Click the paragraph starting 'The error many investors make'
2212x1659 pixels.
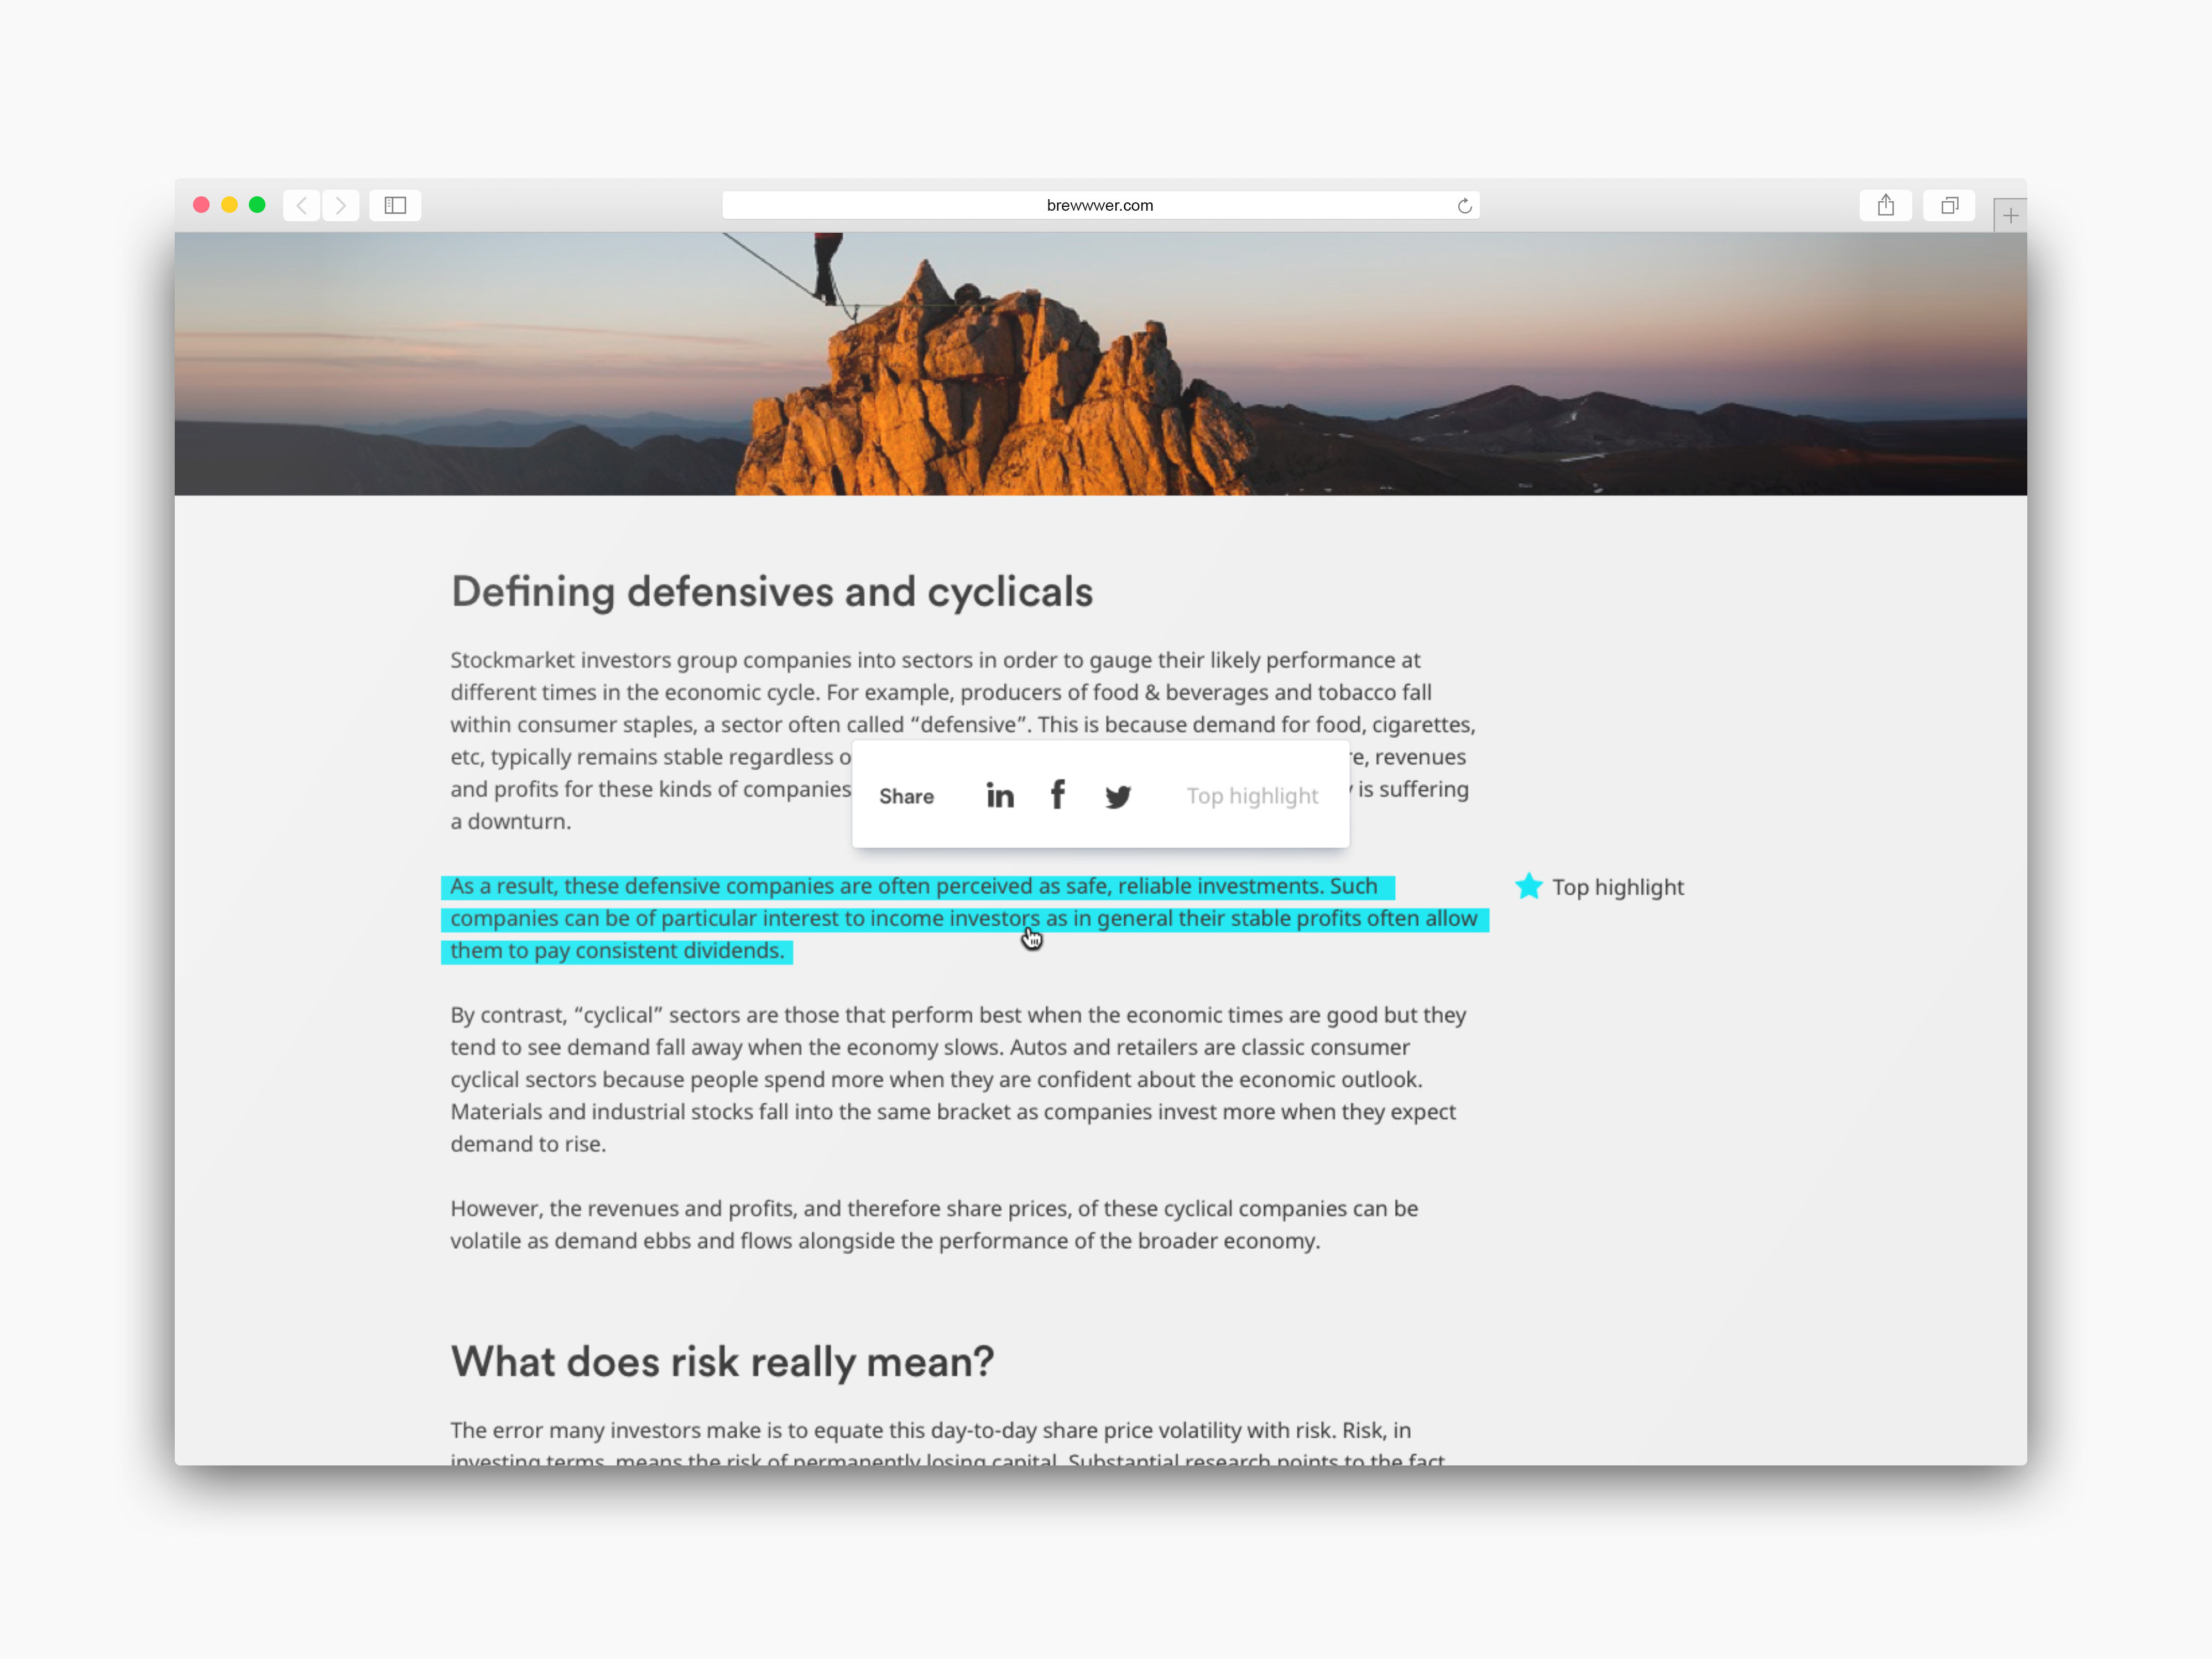tap(948, 1442)
